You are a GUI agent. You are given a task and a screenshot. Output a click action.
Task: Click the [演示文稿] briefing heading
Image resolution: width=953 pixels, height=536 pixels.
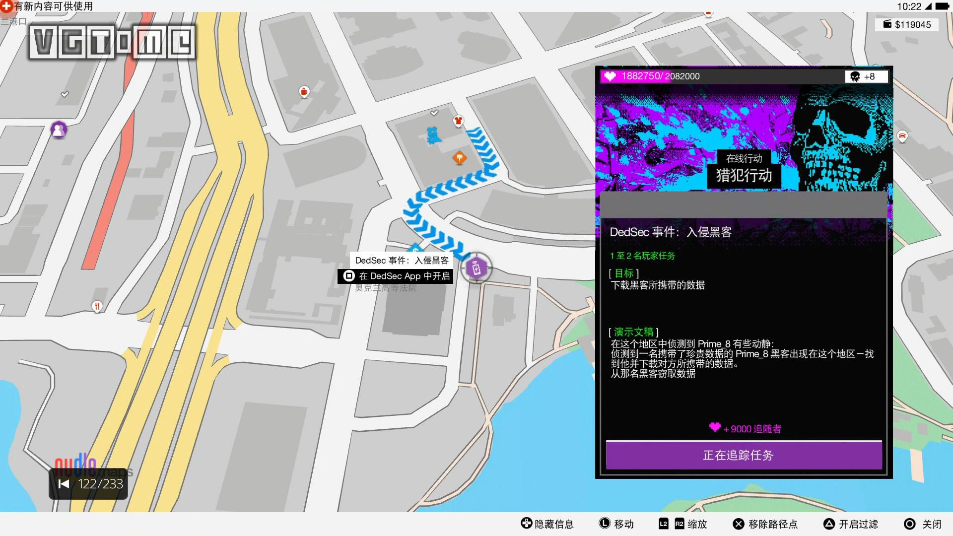(x=634, y=332)
